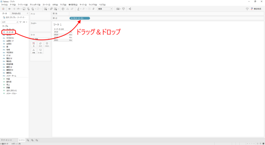This screenshot has height=145, width=265.
Task: Open the Fit (標準) dropdown in toolbar
Action: [105, 9]
